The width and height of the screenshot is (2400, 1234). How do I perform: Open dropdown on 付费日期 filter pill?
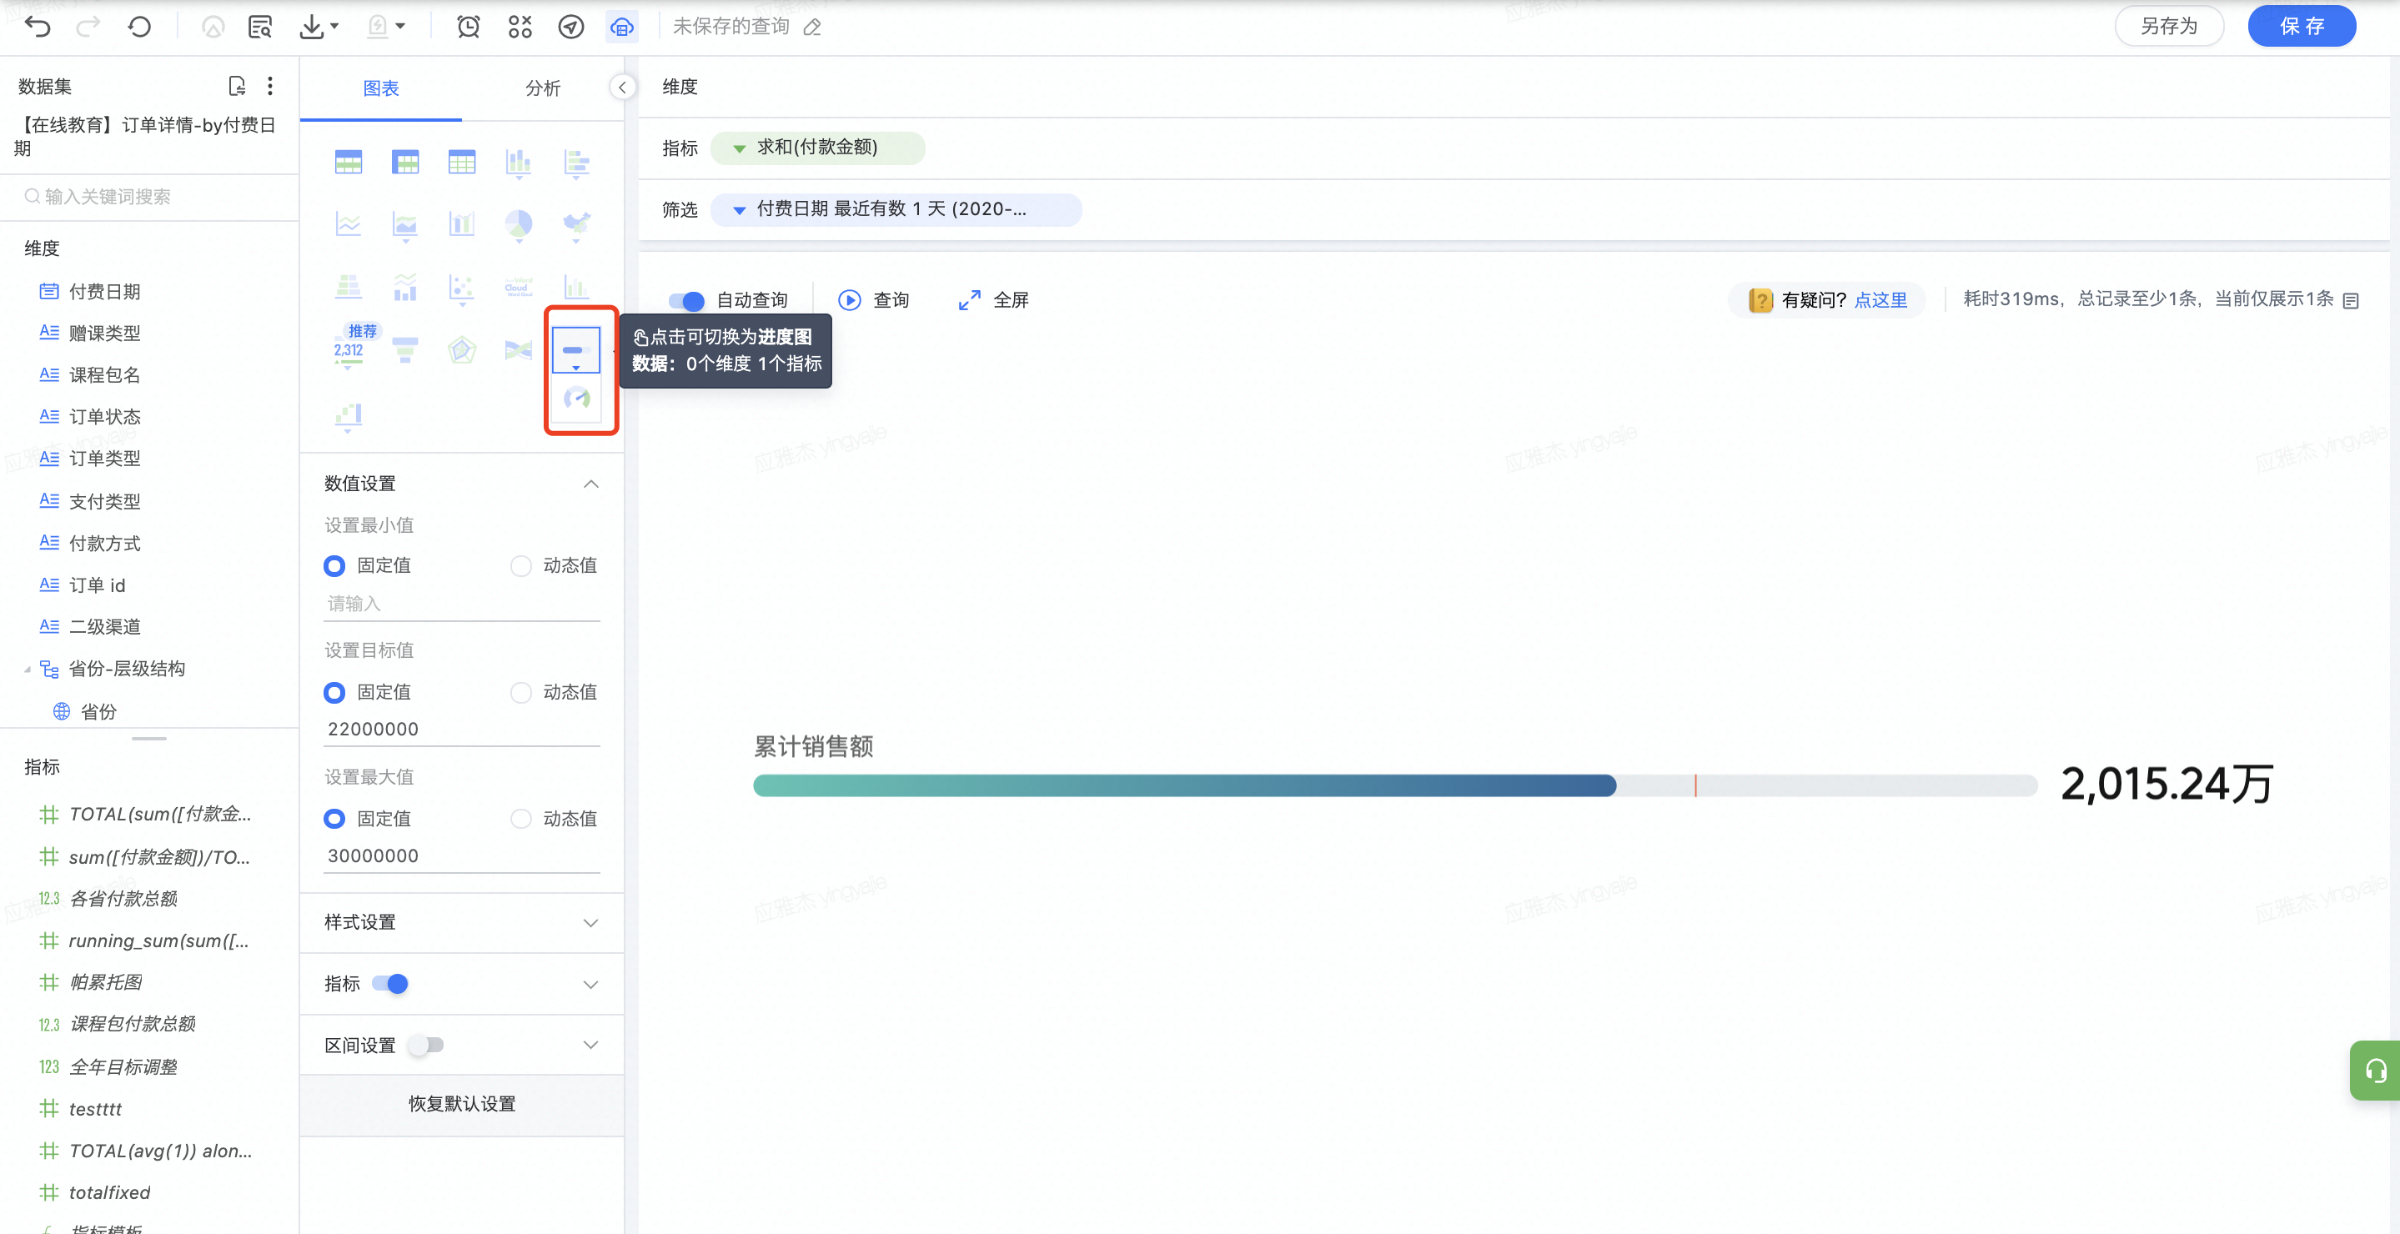pyautogui.click(x=739, y=209)
